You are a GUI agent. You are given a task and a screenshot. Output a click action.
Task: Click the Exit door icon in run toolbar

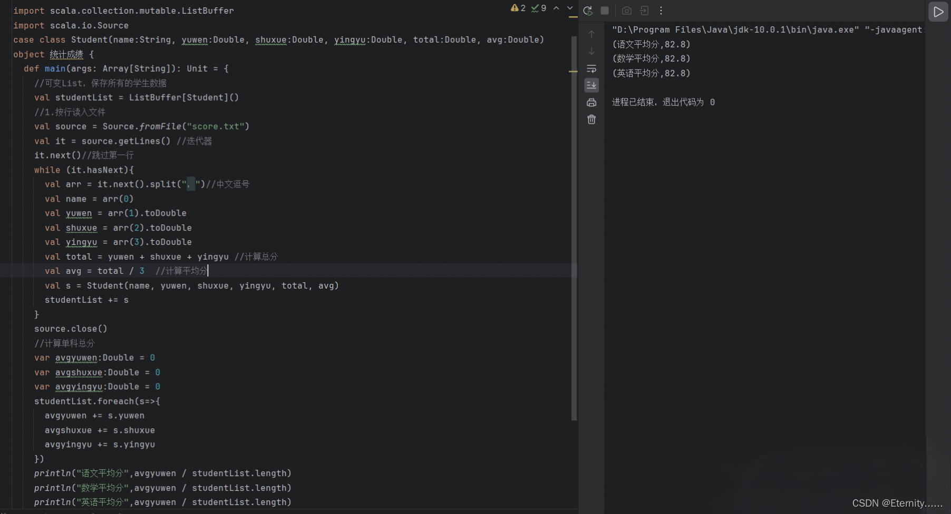coord(644,11)
